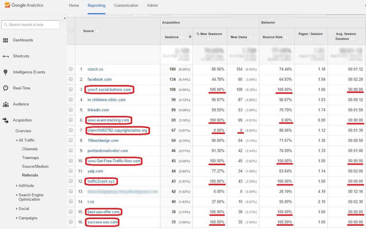The height and width of the screenshot is (229, 366).
Task: Sort by the New Users column header
Action: click(x=239, y=37)
